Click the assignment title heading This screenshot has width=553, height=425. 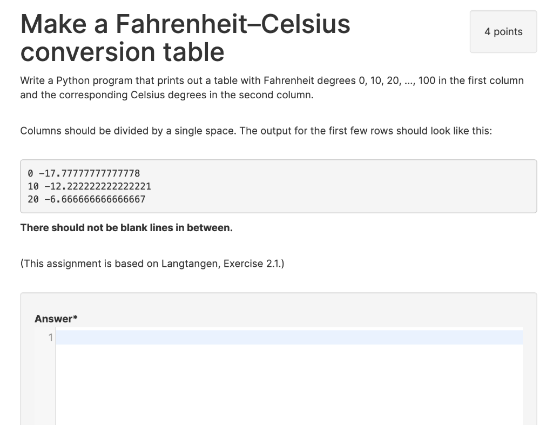click(x=185, y=38)
